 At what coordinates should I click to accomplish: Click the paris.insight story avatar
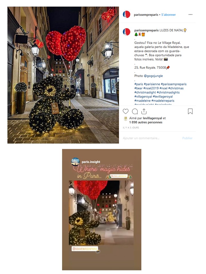[75, 162]
